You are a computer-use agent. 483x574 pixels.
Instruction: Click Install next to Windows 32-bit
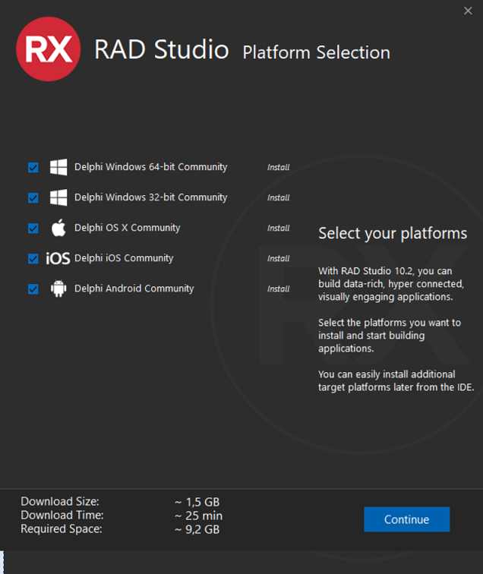278,197
